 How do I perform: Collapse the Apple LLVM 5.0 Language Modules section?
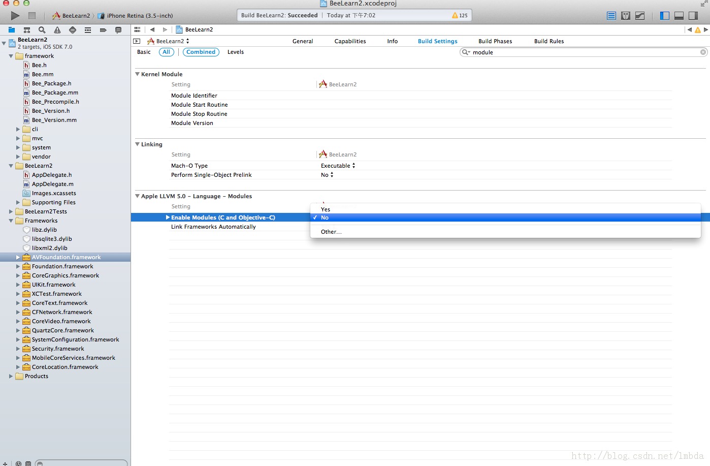pos(137,196)
